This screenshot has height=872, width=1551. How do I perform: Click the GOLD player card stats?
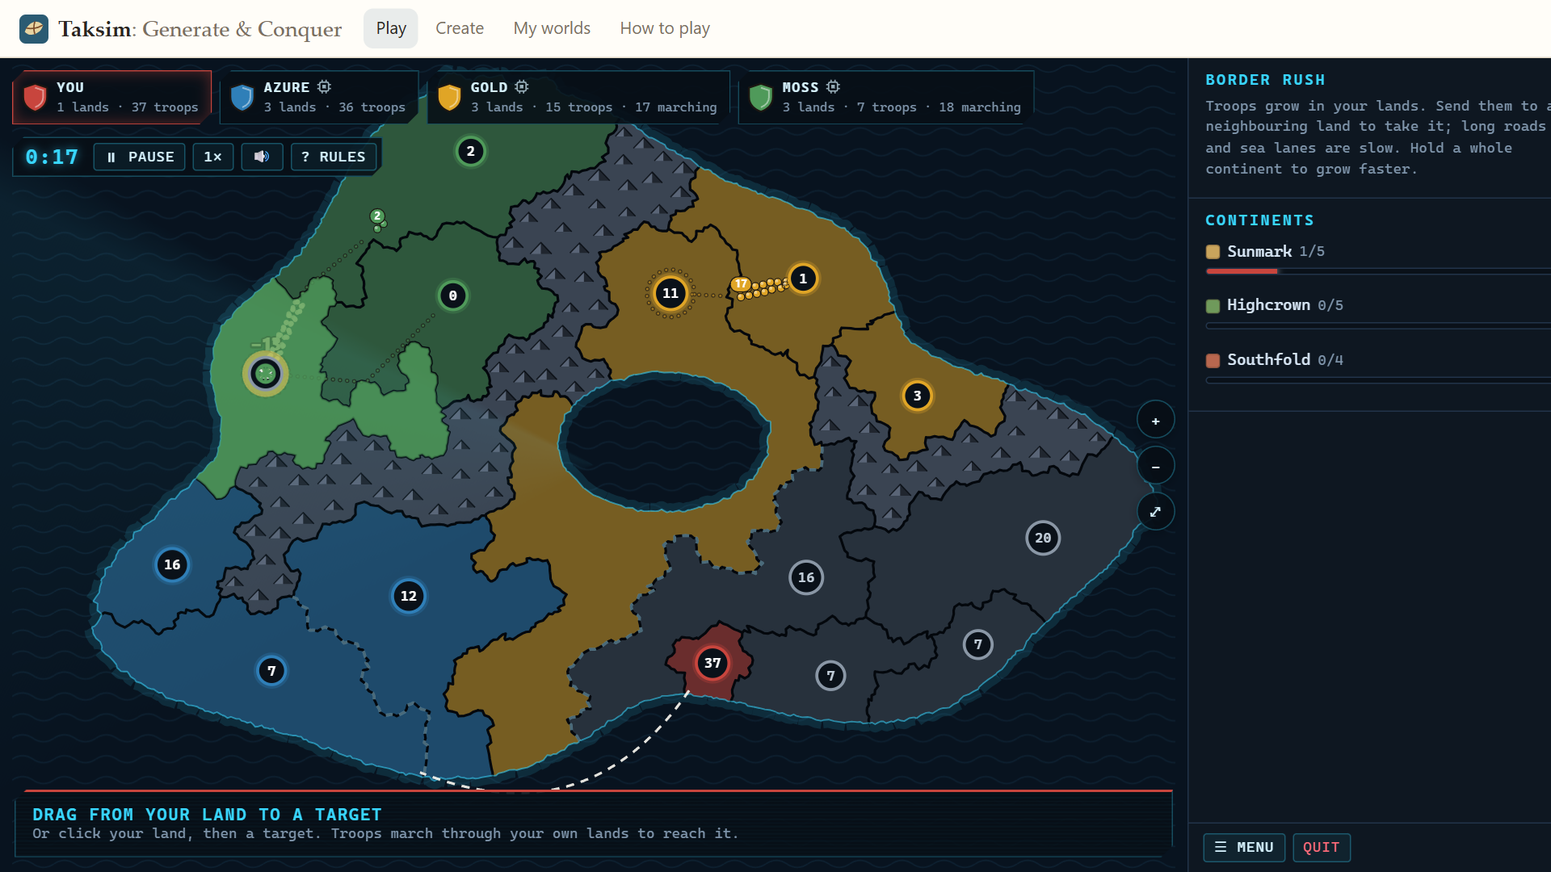(x=594, y=107)
